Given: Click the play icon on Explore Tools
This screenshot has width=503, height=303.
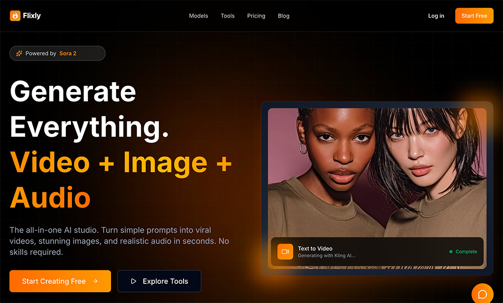Looking at the screenshot, I should (x=133, y=281).
